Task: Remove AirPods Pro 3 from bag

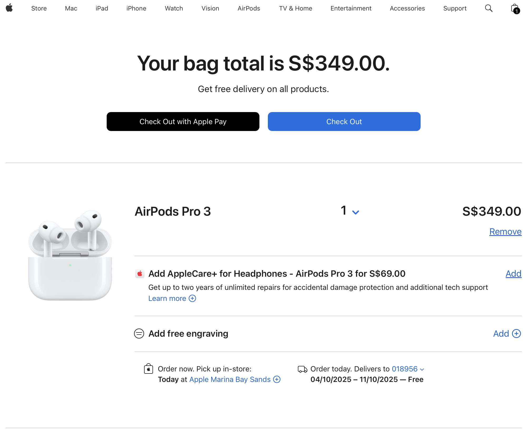Action: tap(505, 232)
